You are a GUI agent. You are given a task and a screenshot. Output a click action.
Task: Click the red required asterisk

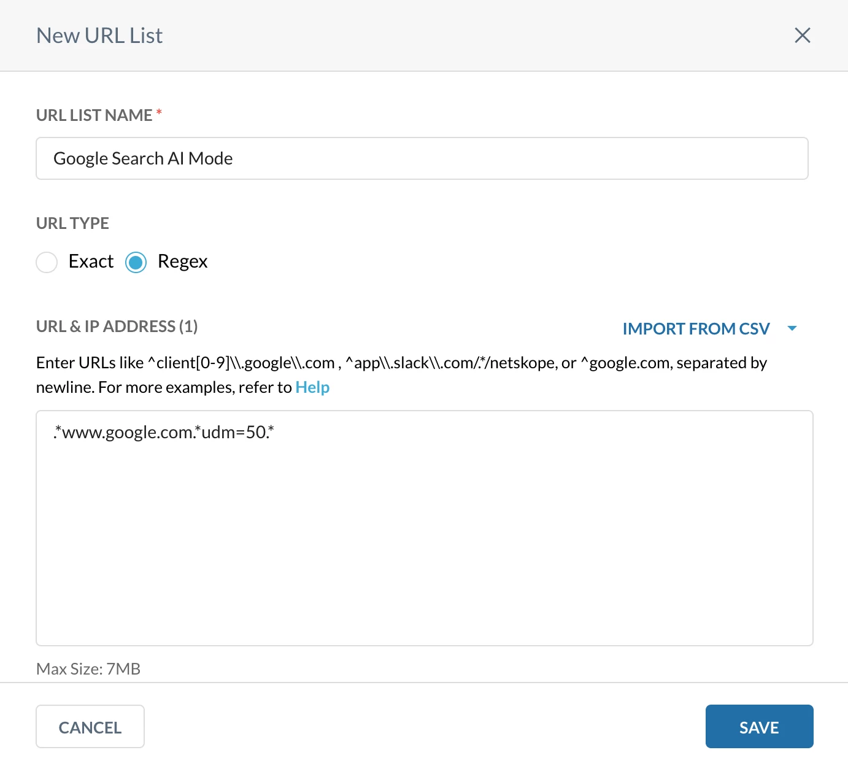(x=159, y=113)
